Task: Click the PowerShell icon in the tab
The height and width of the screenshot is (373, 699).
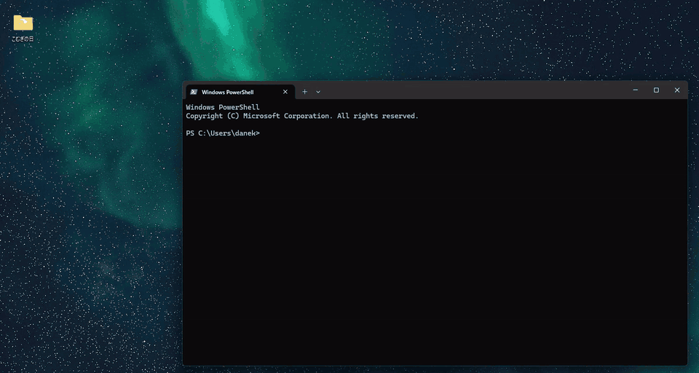Action: (x=194, y=92)
